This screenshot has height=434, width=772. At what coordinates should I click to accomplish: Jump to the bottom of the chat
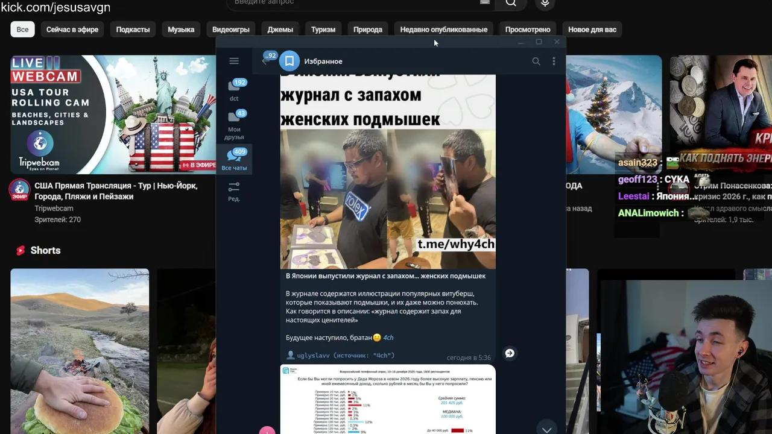[546, 429]
